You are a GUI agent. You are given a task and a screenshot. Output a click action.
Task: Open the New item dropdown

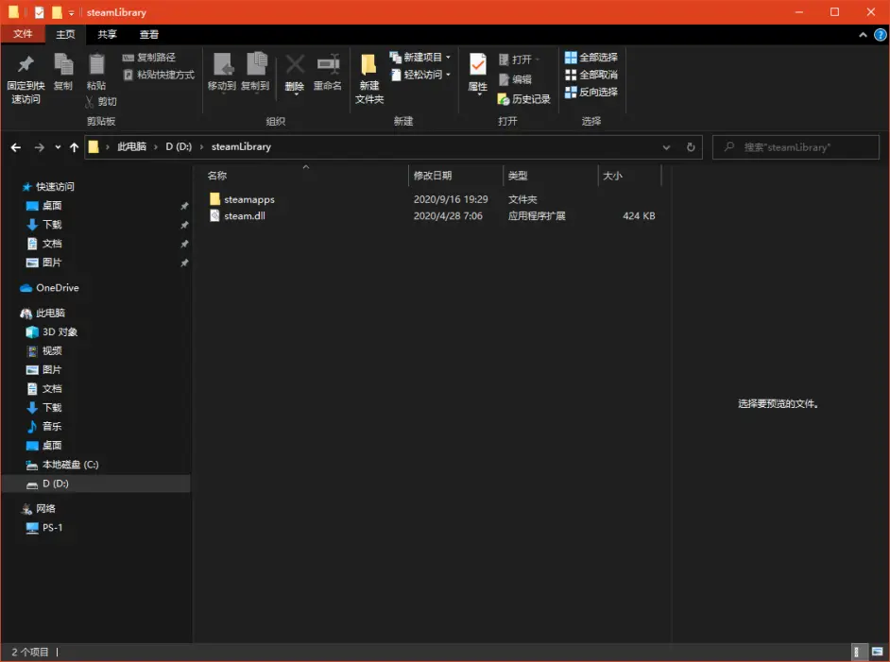point(420,58)
